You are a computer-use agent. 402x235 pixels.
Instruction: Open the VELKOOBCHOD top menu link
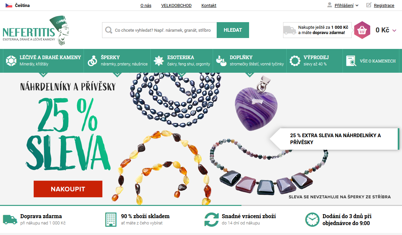(x=176, y=6)
